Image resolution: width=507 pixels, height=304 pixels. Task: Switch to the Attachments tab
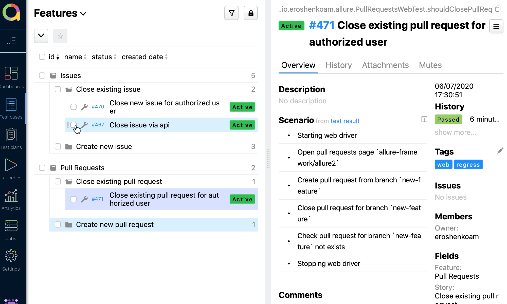coord(385,65)
